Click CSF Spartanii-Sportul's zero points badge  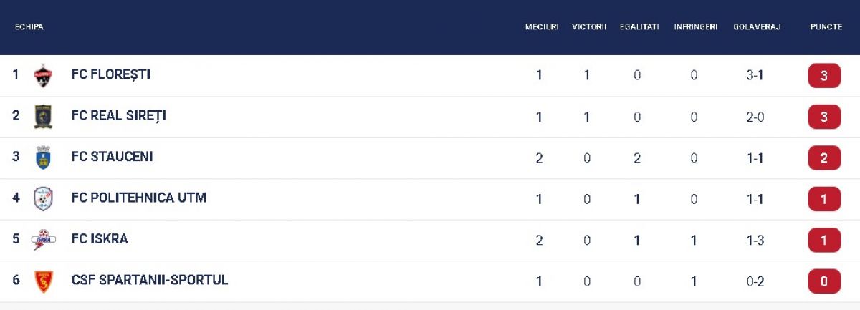[x=824, y=281]
